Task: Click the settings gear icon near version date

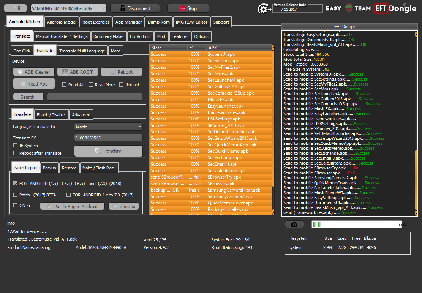Action: point(264,9)
